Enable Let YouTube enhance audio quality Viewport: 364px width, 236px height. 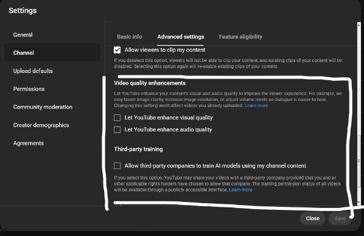pyautogui.click(x=117, y=130)
